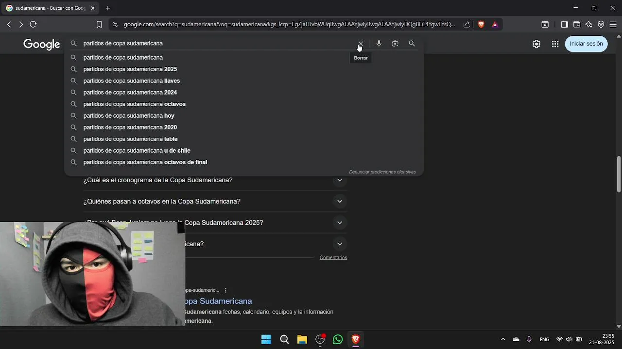Image resolution: width=622 pixels, height=349 pixels.
Task: Bookmark this page with bookmark icon
Action: (99, 24)
